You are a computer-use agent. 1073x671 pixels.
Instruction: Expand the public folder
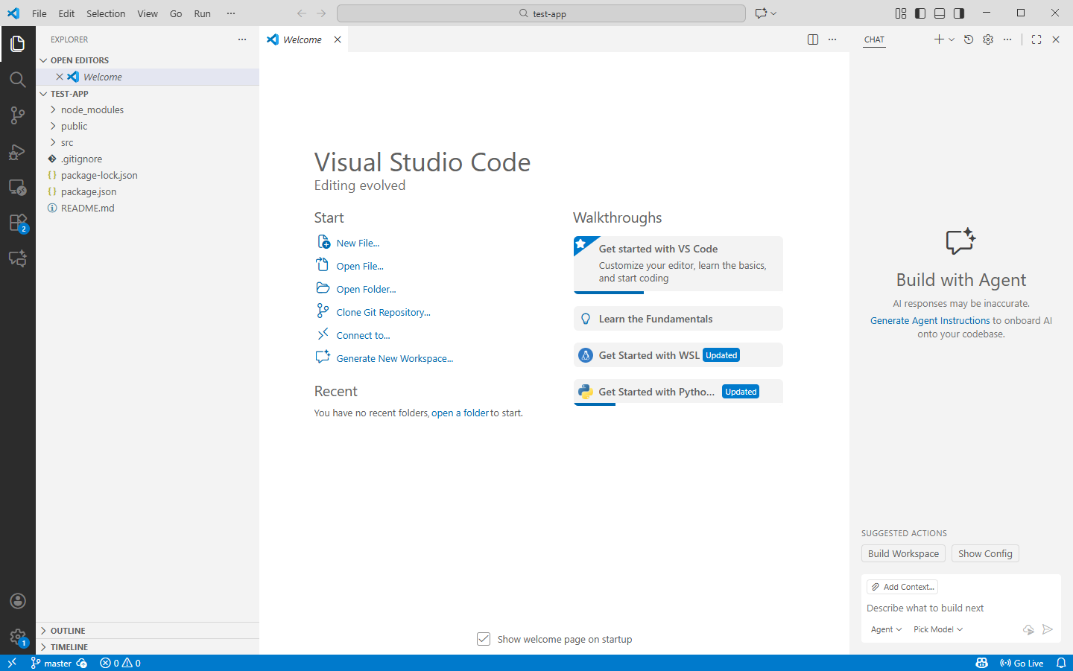click(148, 126)
